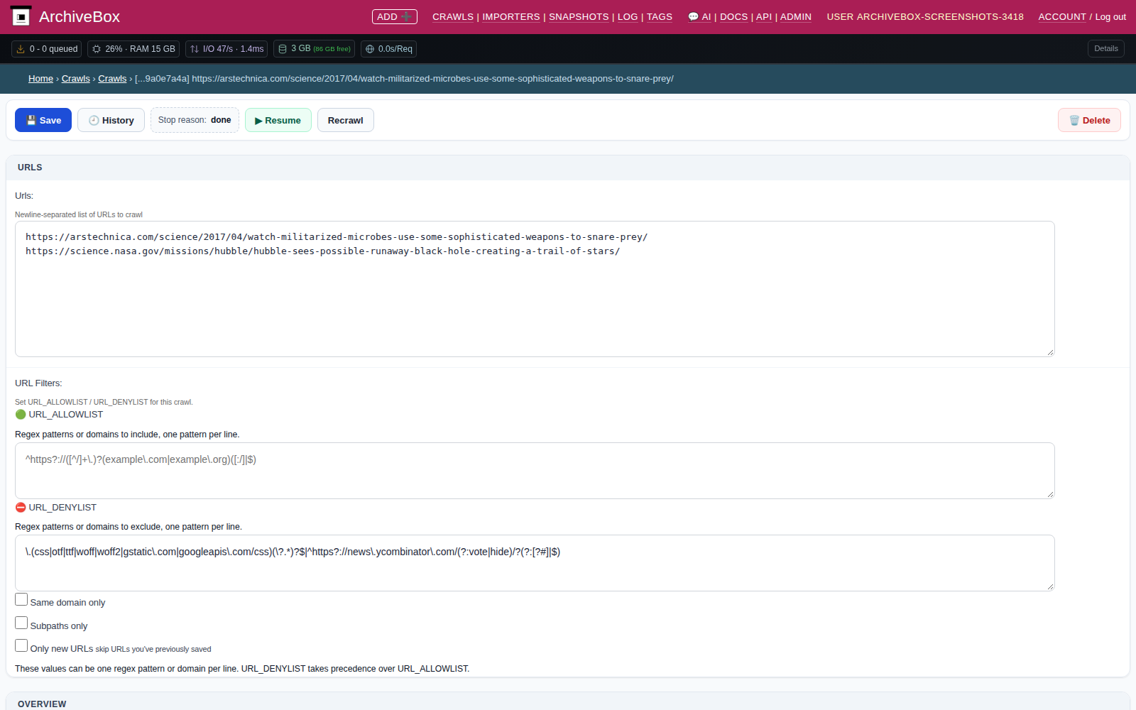Viewport: 1136px width, 710px height.
Task: Click into the URL_DENYLIST textarea
Action: click(x=535, y=563)
